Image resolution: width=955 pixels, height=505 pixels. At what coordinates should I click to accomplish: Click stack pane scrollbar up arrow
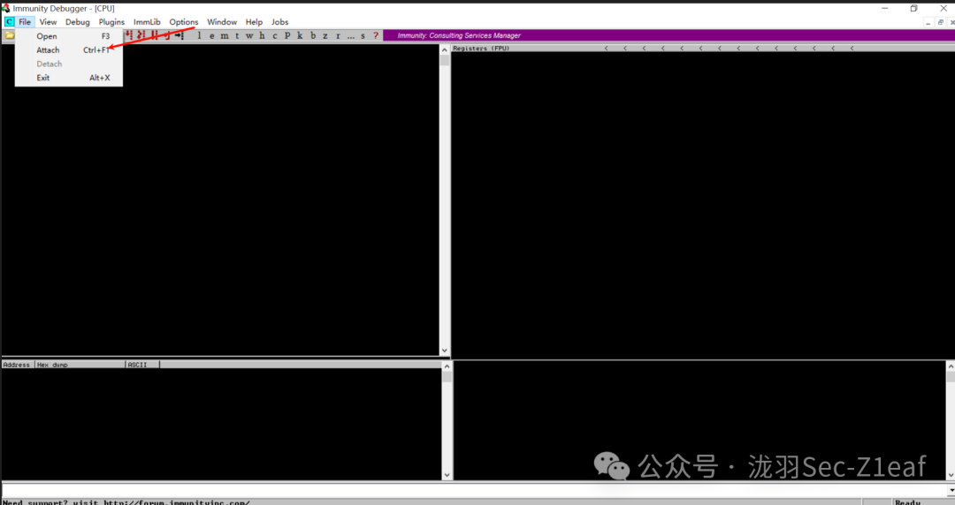pos(950,366)
